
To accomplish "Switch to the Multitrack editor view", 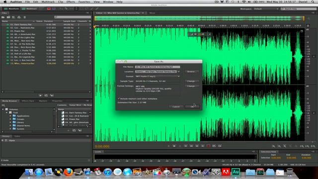I will tap(29, 9).
